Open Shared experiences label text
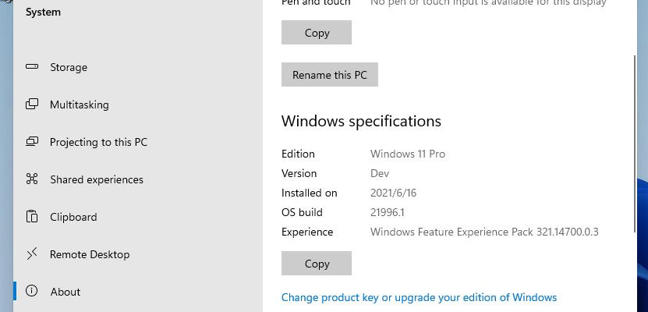The width and height of the screenshot is (648, 312). [97, 179]
